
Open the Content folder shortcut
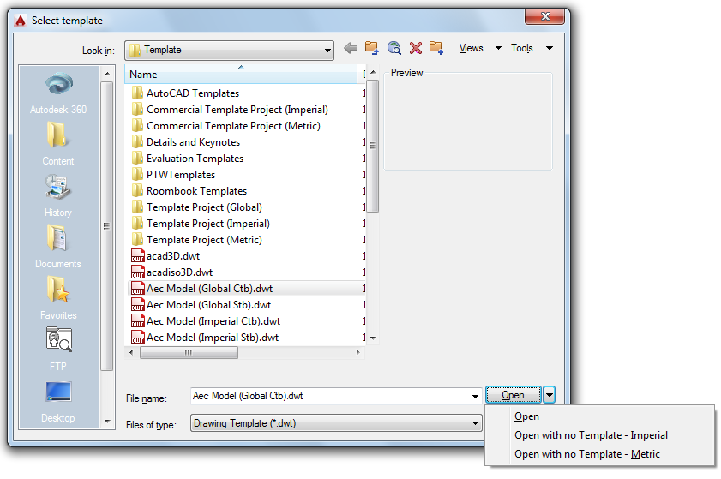[58, 144]
